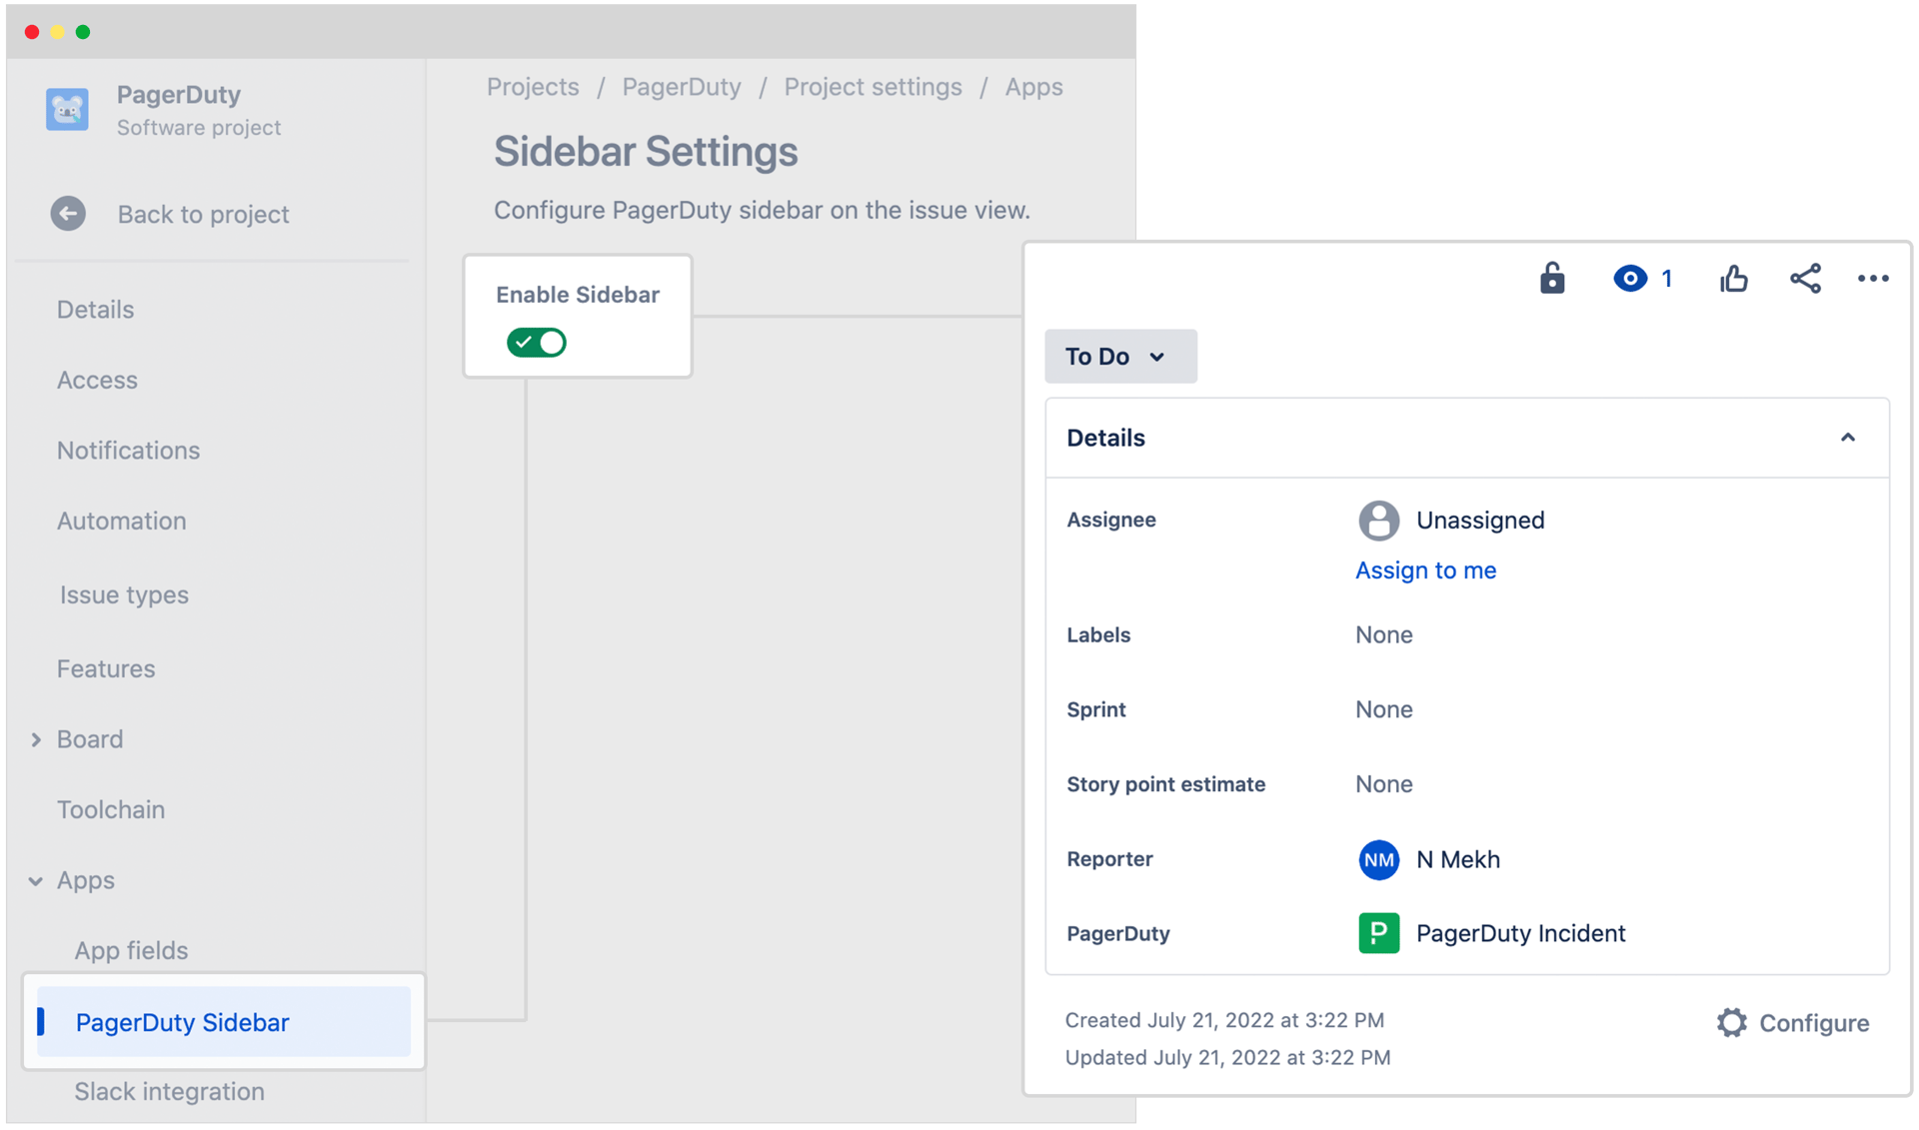This screenshot has height=1130, width=1919.
Task: Collapse the Details panel chevron
Action: coord(1848,438)
